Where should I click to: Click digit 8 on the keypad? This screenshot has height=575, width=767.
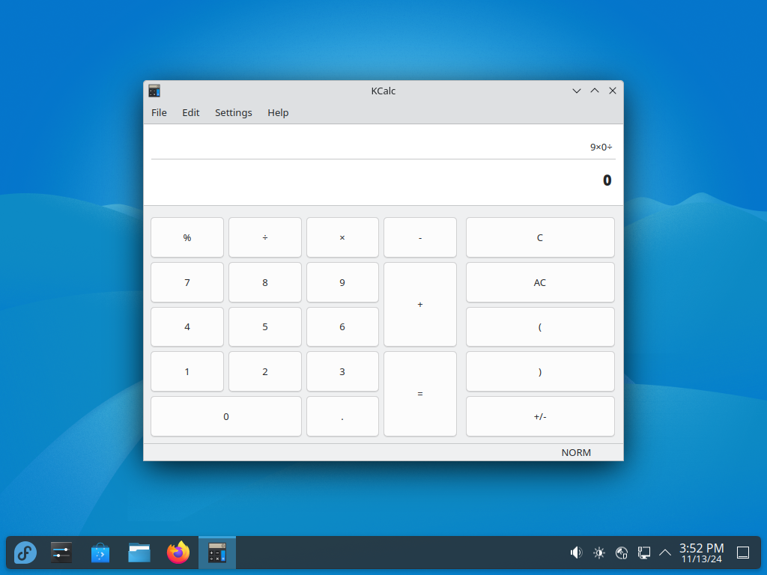point(265,282)
